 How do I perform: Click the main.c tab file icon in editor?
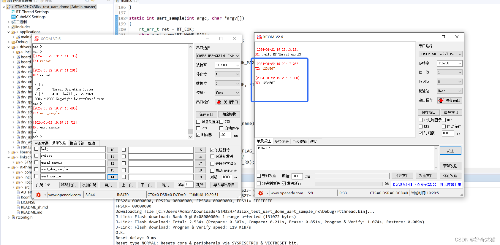pos(118,1)
